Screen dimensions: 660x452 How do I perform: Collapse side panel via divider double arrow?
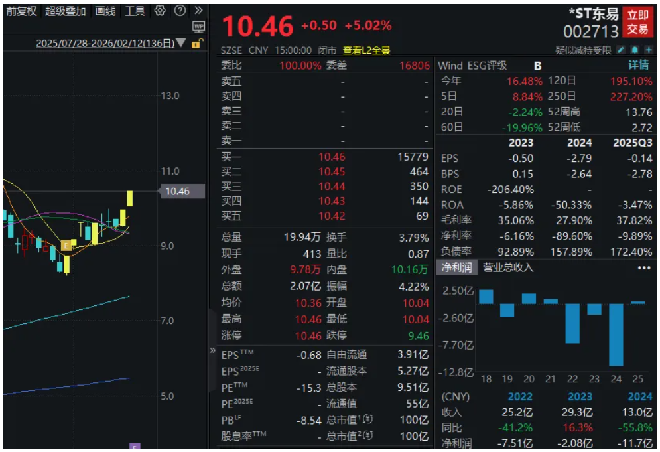213,350
